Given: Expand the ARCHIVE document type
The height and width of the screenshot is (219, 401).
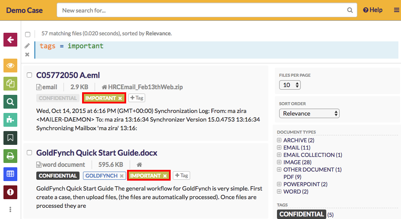Looking at the screenshot, I should [279, 140].
